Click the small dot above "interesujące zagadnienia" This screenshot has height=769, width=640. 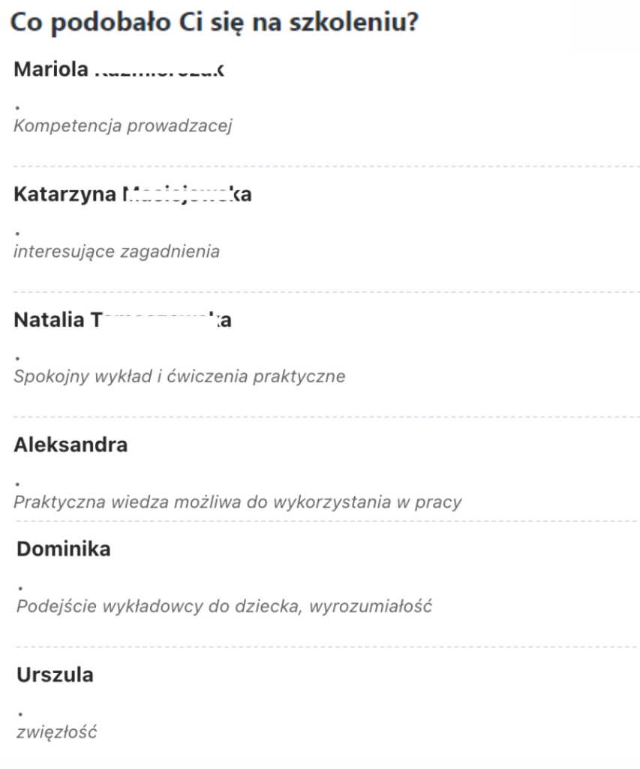pyautogui.click(x=17, y=234)
